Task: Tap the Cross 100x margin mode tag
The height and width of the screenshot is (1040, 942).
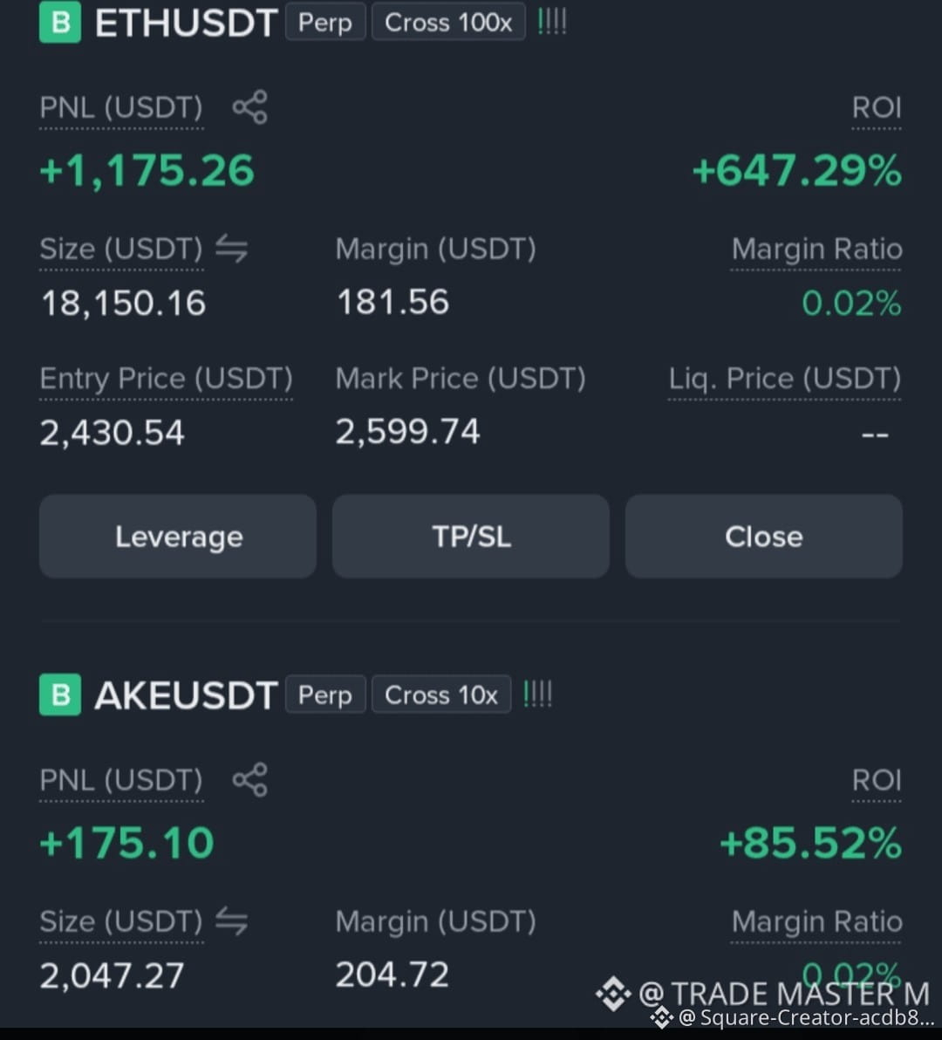Action: [448, 22]
